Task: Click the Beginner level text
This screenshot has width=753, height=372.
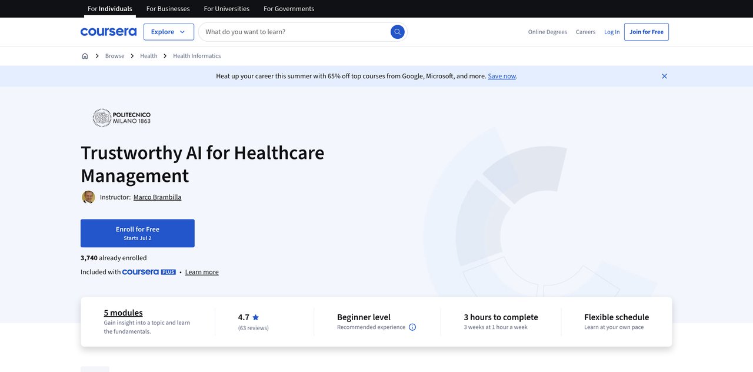Action: click(364, 317)
